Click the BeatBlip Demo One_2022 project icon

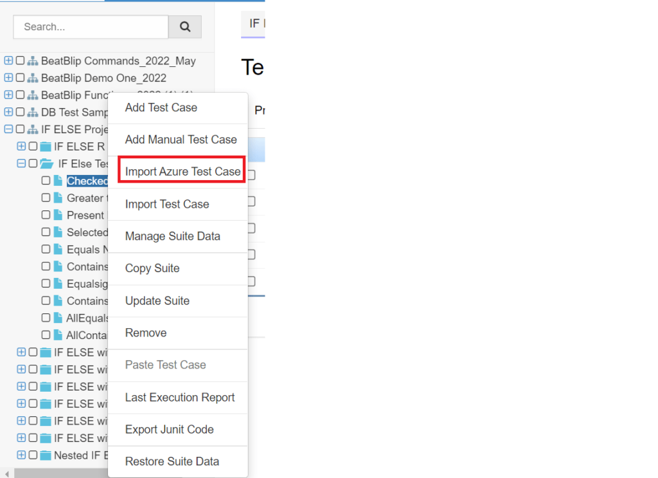[32, 78]
